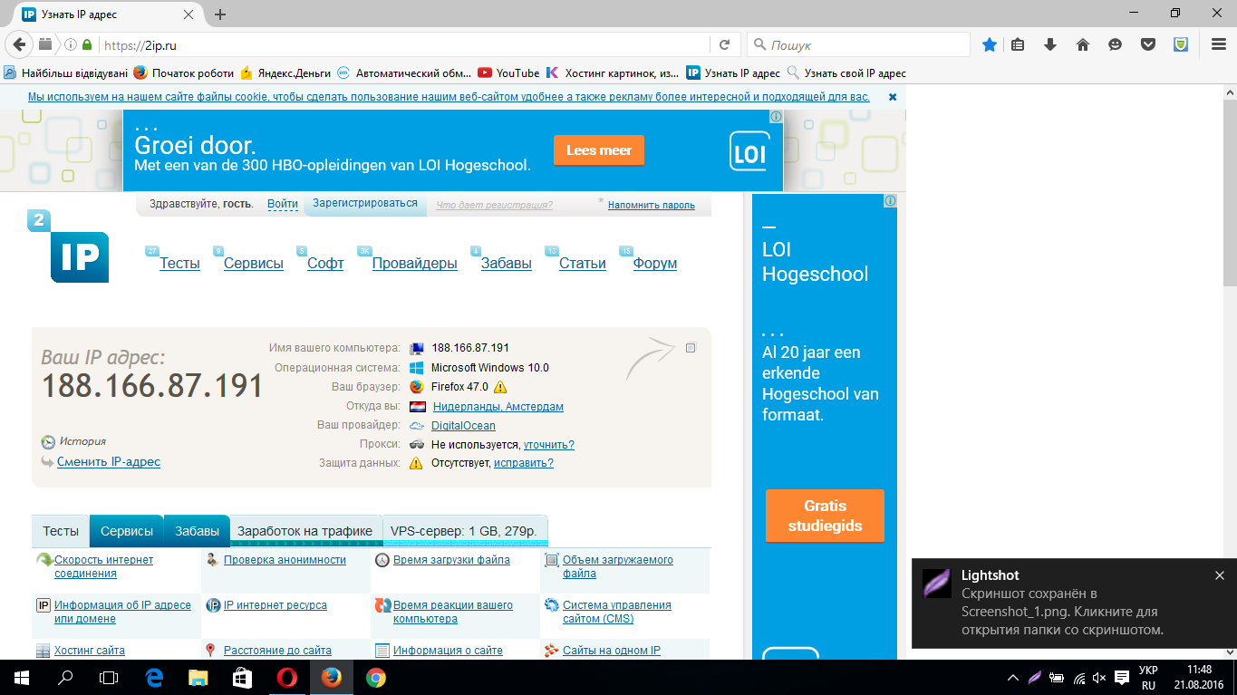Click the уточнить? proxy link
The image size is (1237, 695).
[549, 445]
